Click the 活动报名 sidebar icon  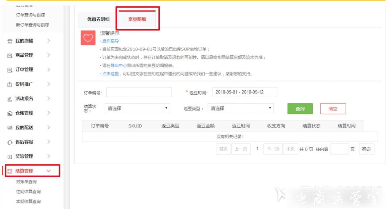coord(10,99)
